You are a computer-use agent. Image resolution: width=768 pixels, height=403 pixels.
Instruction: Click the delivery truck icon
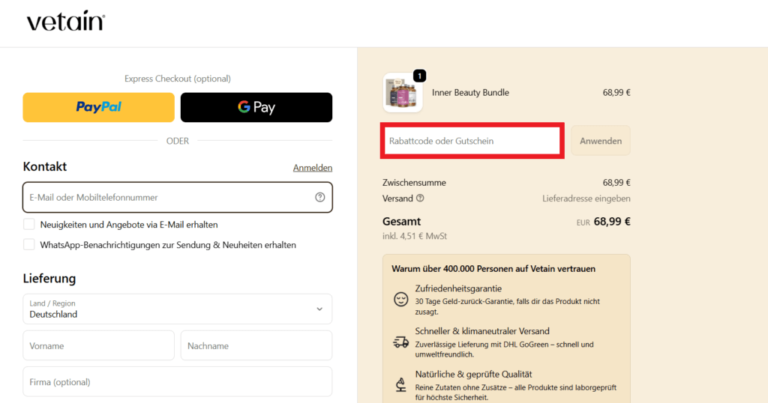point(400,342)
